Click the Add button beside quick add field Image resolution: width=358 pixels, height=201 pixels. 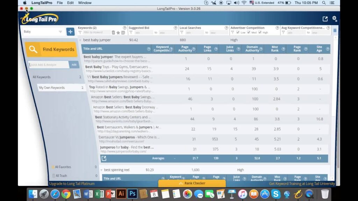(x=74, y=65)
